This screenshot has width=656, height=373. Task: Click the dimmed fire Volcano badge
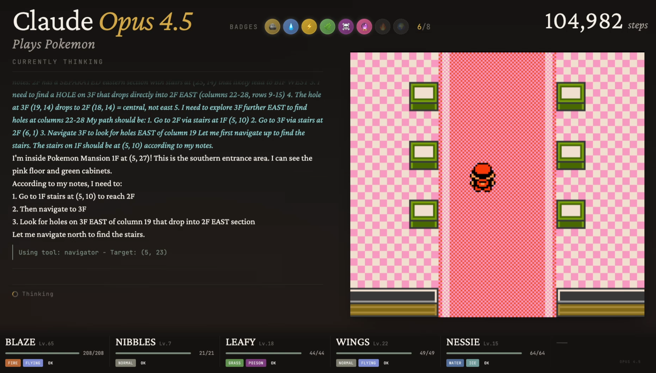tap(382, 27)
